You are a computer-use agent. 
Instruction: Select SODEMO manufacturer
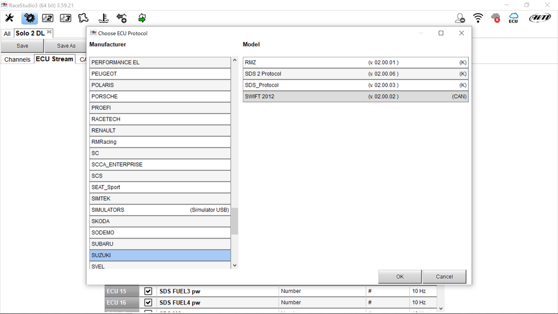pyautogui.click(x=160, y=233)
